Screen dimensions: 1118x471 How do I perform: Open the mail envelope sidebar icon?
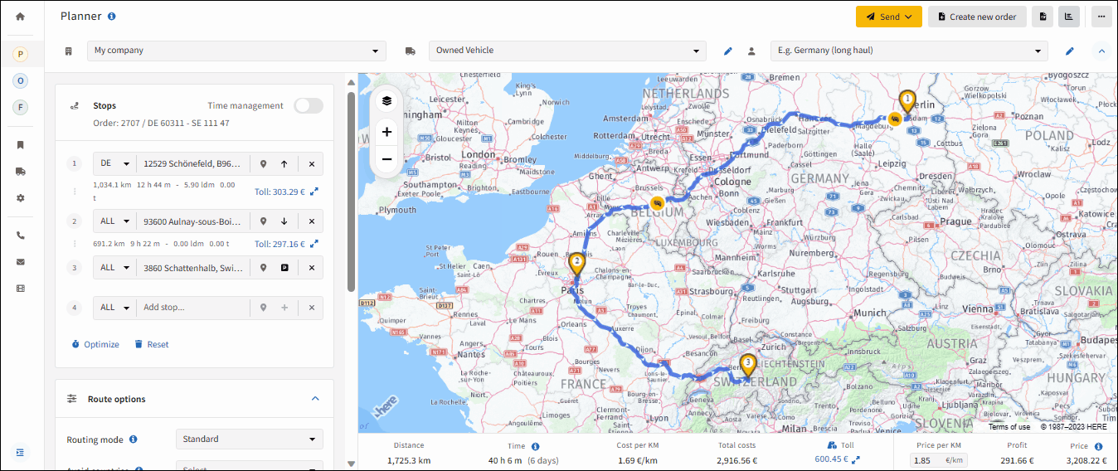(21, 262)
